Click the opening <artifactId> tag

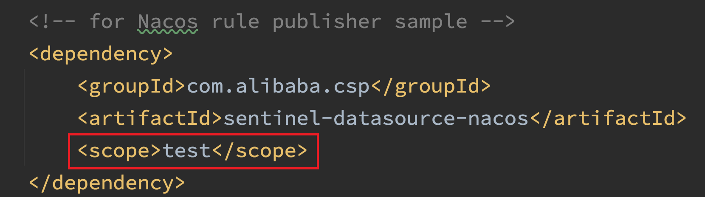click(x=150, y=118)
